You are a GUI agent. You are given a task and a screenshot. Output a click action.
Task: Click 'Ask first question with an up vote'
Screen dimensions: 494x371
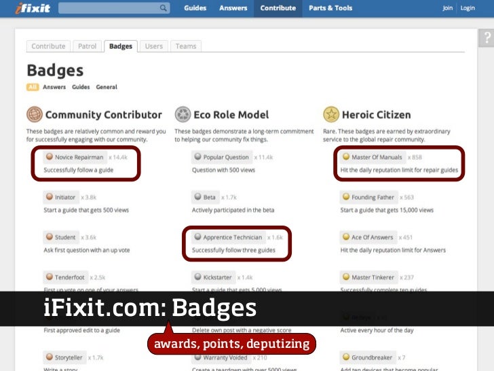pos(87,250)
